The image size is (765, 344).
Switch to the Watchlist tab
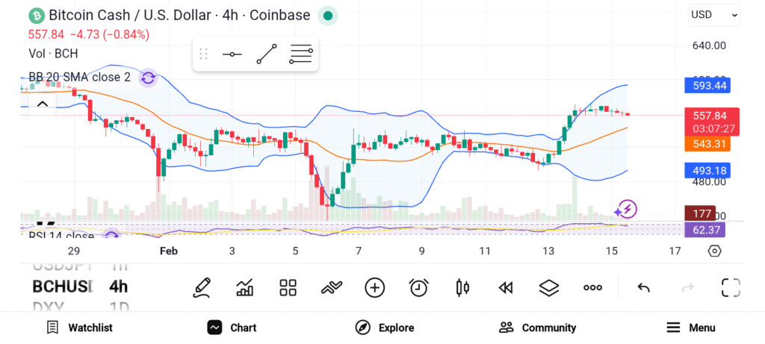79,328
